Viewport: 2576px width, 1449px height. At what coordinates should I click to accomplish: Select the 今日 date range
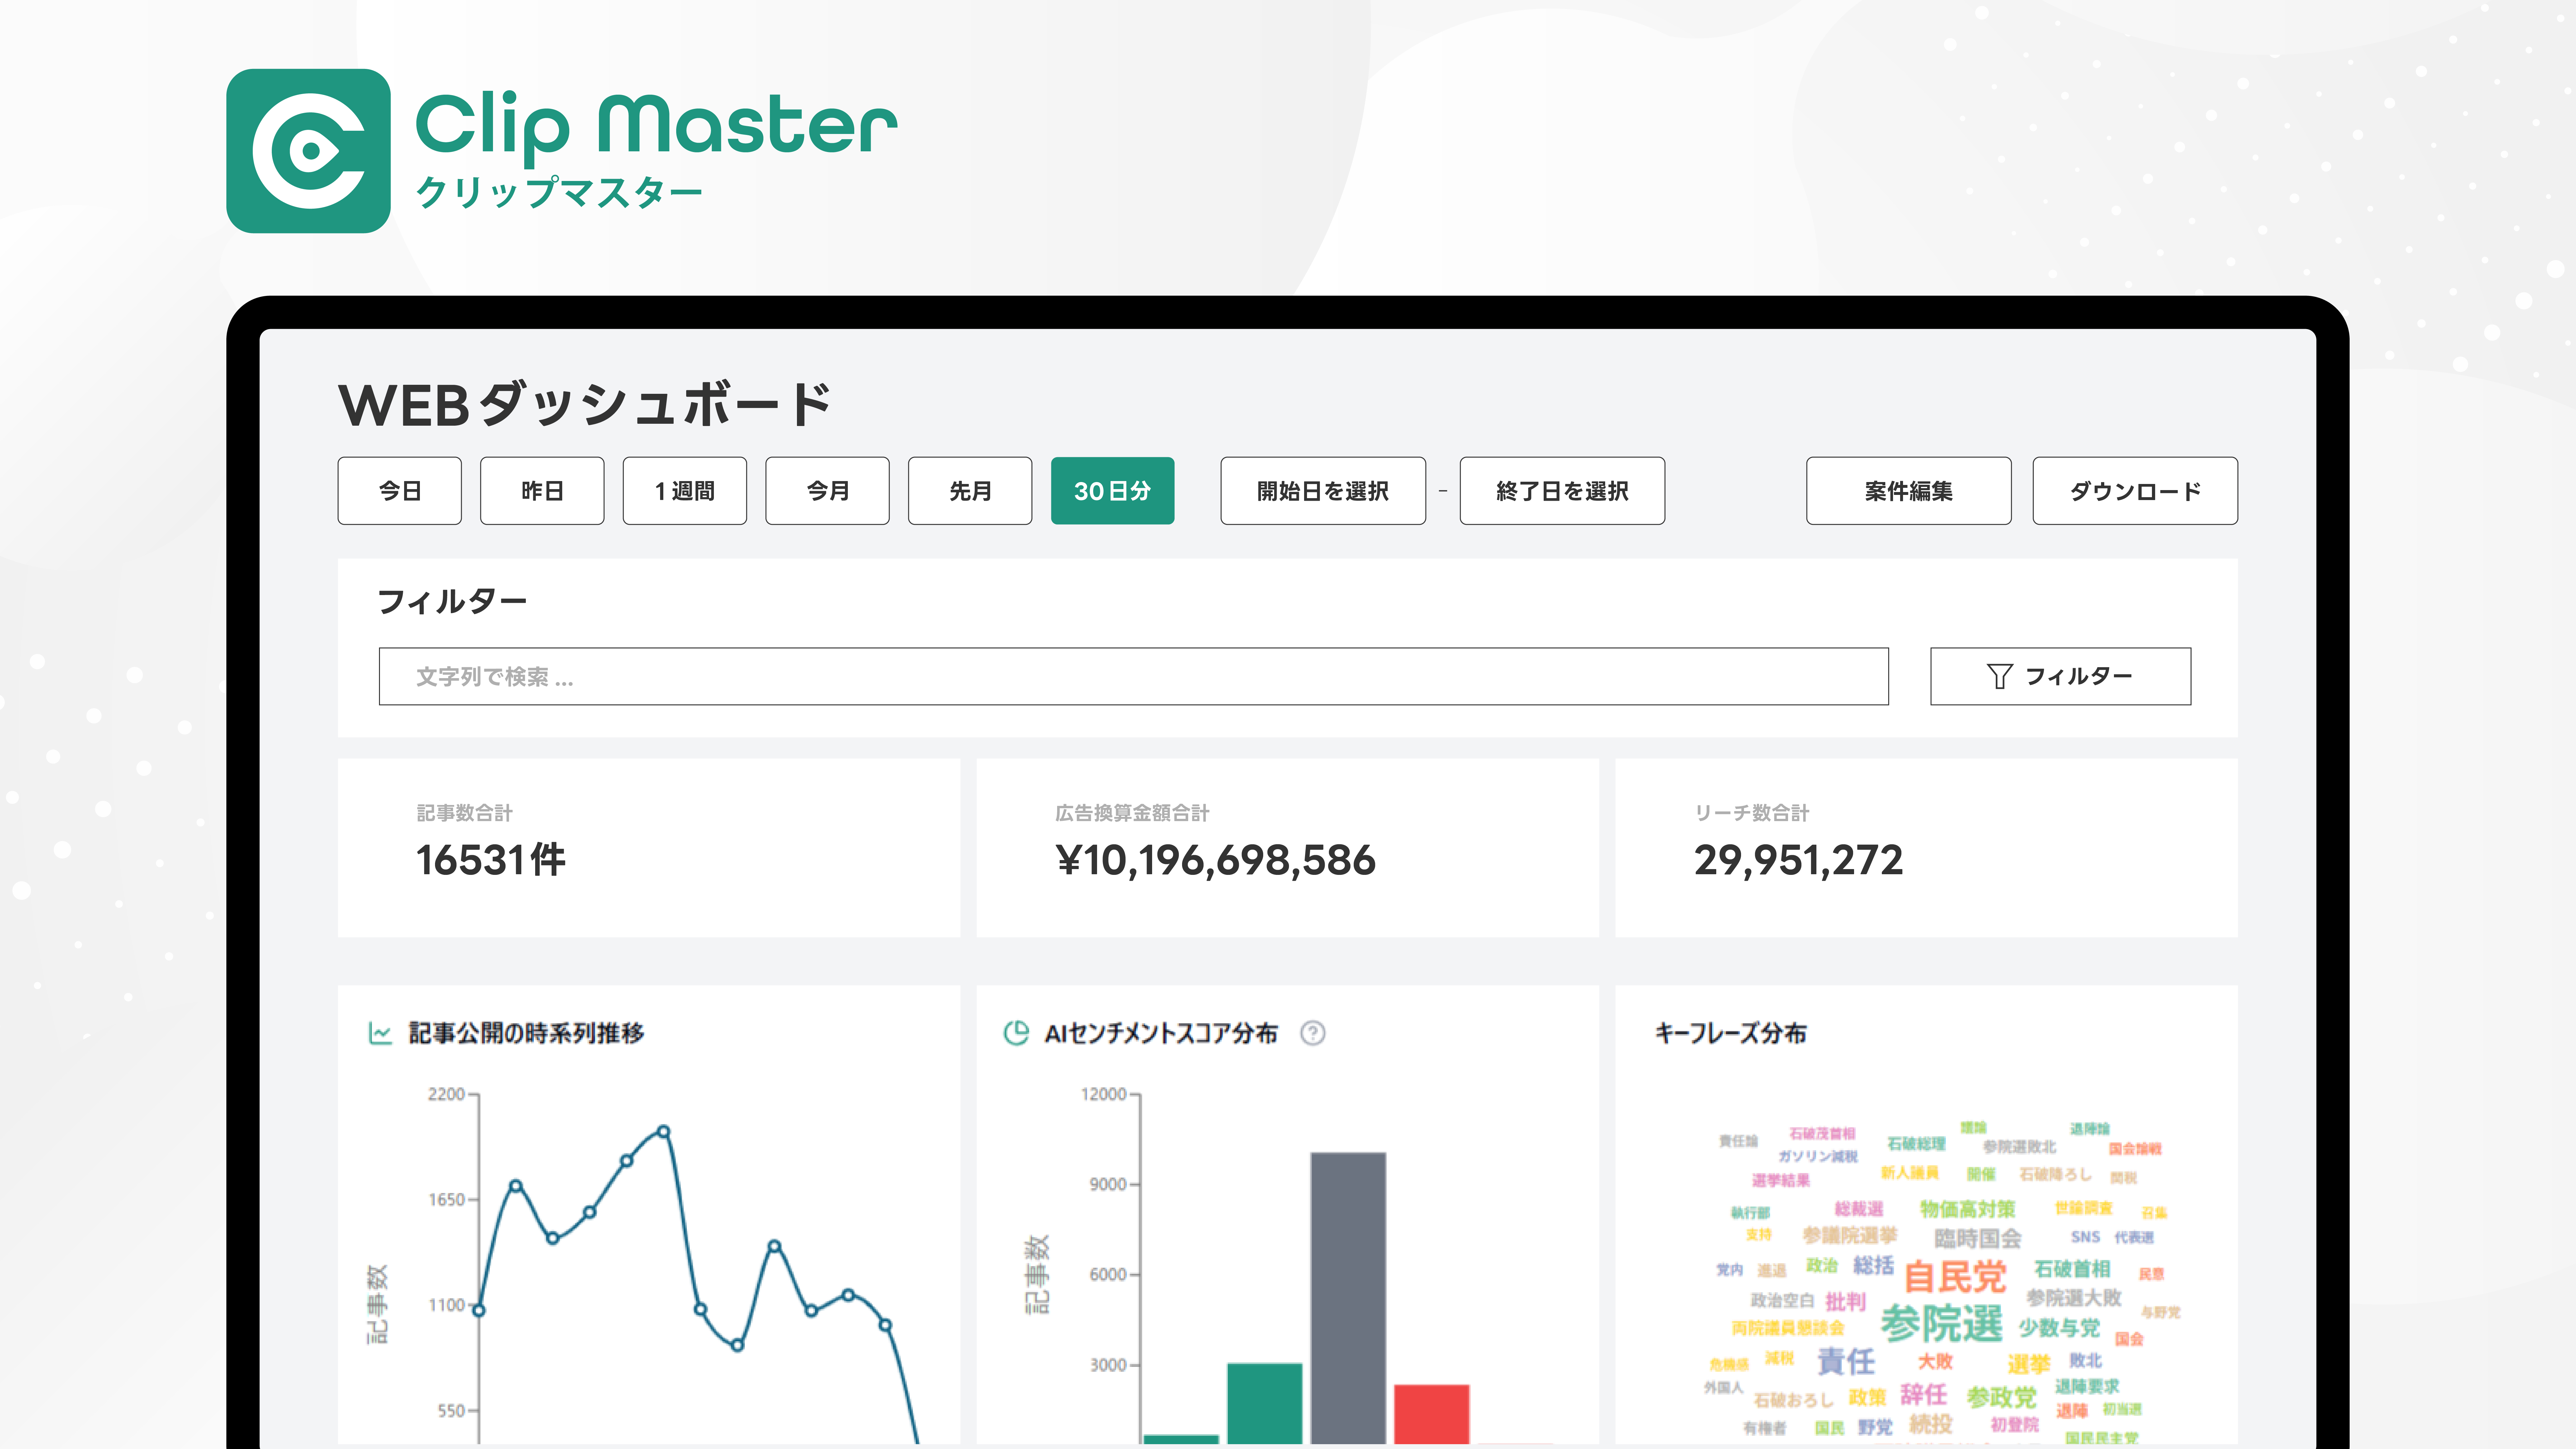click(x=400, y=491)
